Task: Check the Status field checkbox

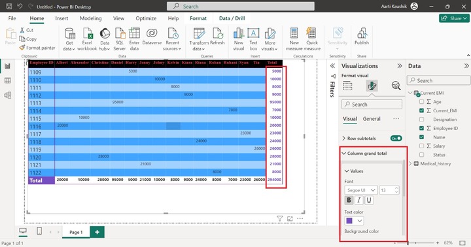Action: [x=421, y=155]
